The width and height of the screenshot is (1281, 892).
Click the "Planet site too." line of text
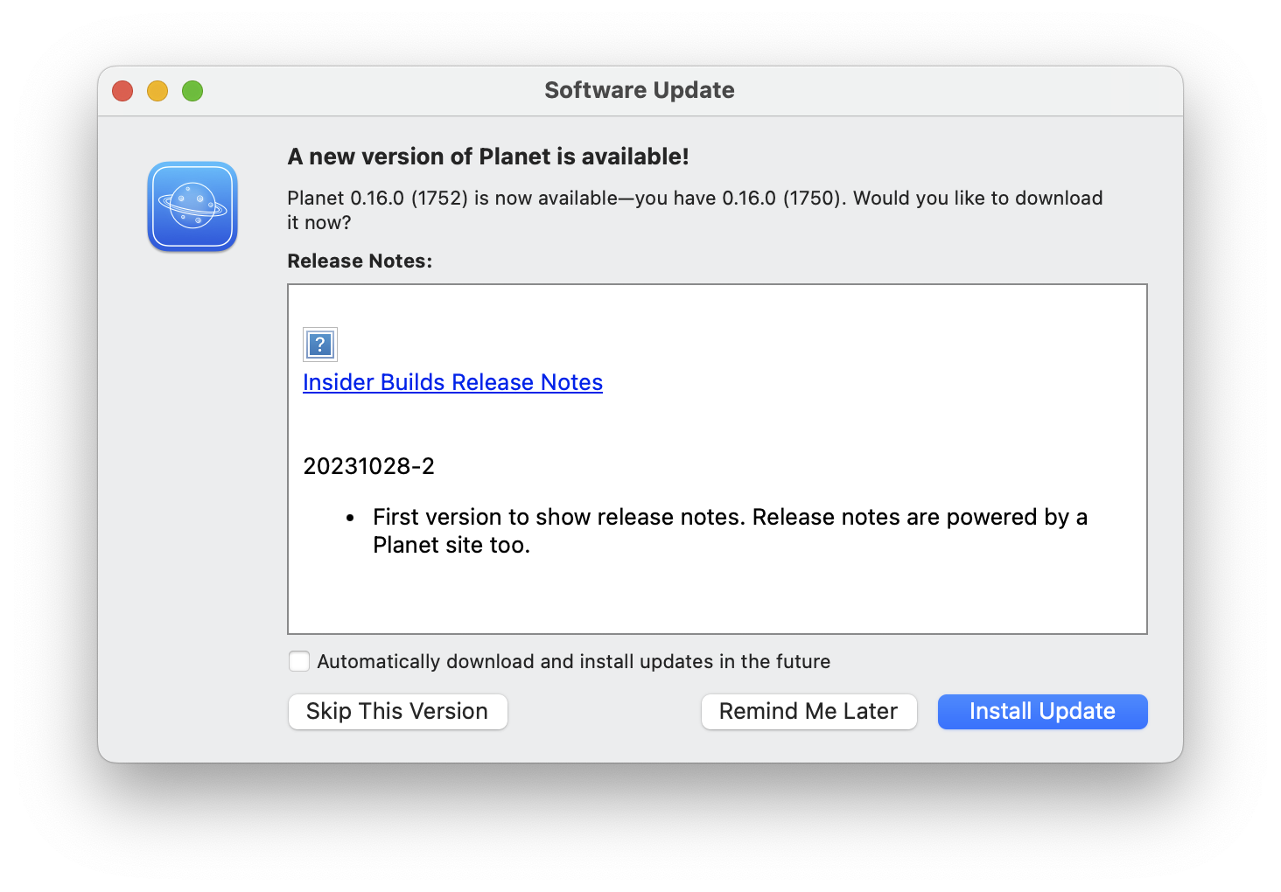point(451,545)
